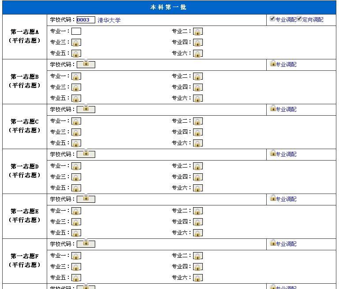Click the locked 专业三 field in 第一志愿C
Viewport: 339px width, 289px height.
pos(76,132)
